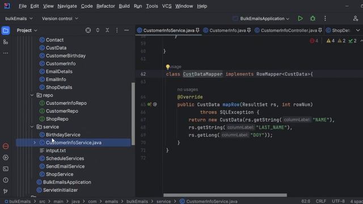Select CustData class in tree

point(56,48)
